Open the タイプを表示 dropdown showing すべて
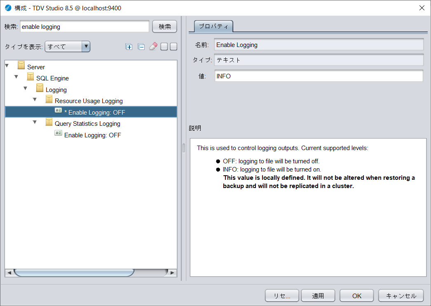Image resolution: width=431 pixels, height=306 pixels. tap(68, 47)
